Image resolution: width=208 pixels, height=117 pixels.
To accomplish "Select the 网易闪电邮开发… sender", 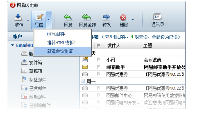I will click(x=123, y=102).
